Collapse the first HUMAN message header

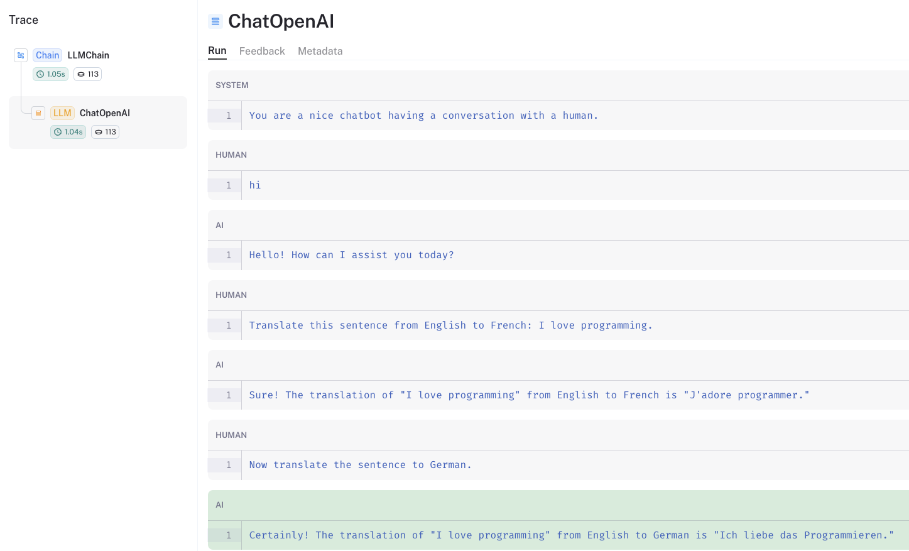point(231,155)
